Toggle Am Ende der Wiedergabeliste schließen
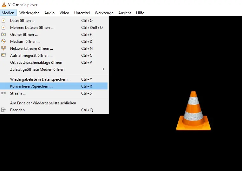This screenshot has height=171, width=242. pos(43,103)
